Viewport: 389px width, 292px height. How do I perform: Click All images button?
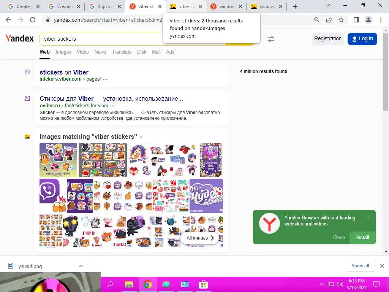200,238
